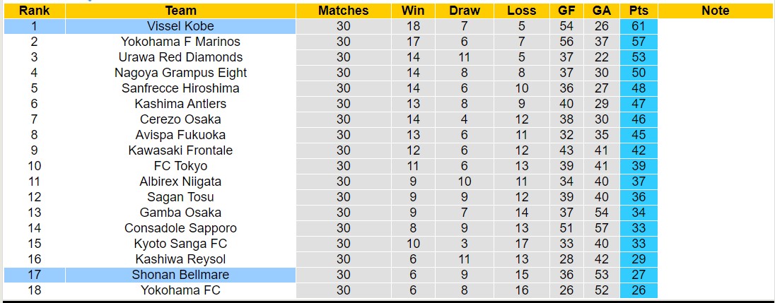Click the Kawasaki Frontale team name

point(180,150)
